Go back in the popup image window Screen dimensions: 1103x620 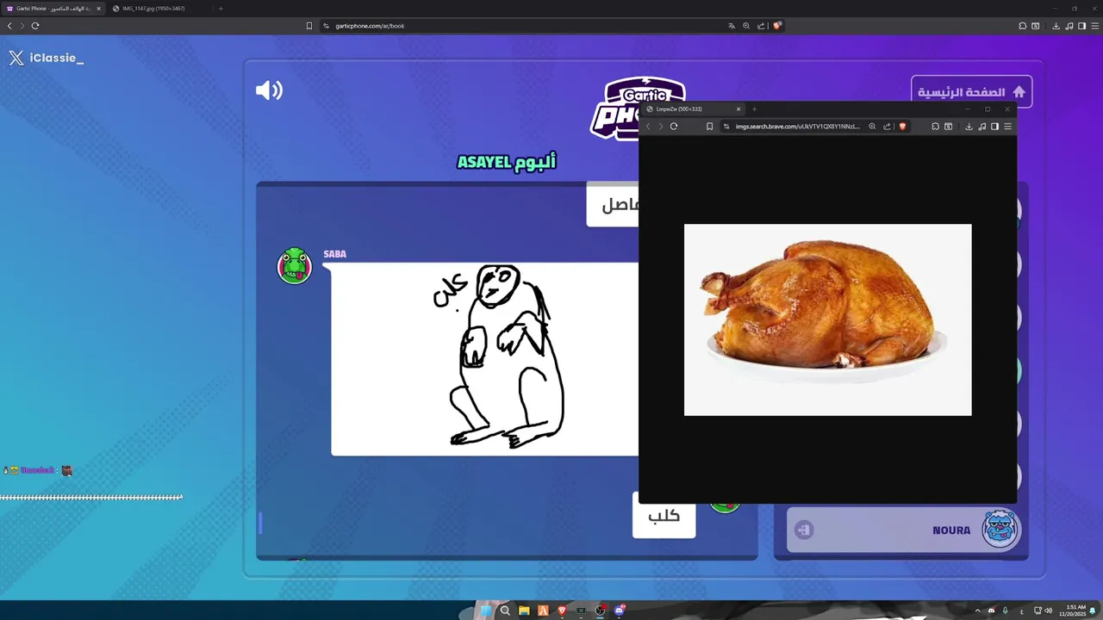[648, 127]
